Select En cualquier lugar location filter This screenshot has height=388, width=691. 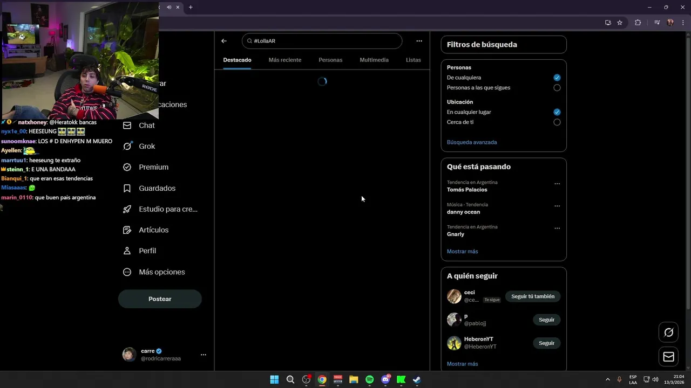click(557, 112)
